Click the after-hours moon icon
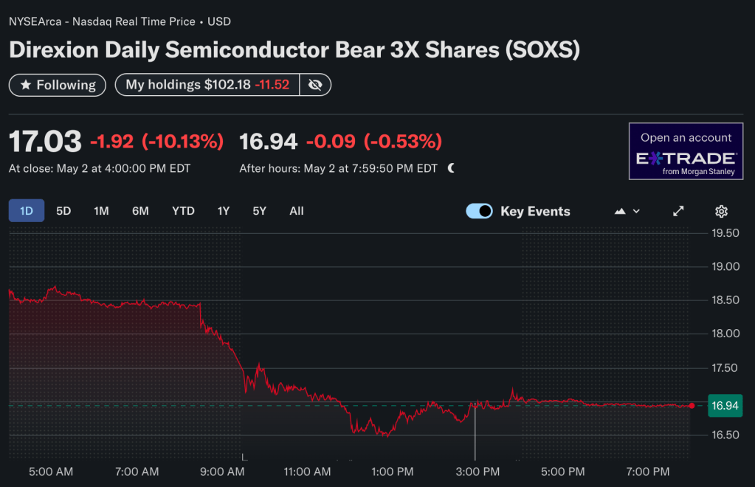This screenshot has width=755, height=487. tap(451, 168)
